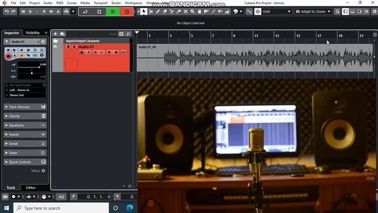Switch to the Visibility tab

tap(32, 33)
